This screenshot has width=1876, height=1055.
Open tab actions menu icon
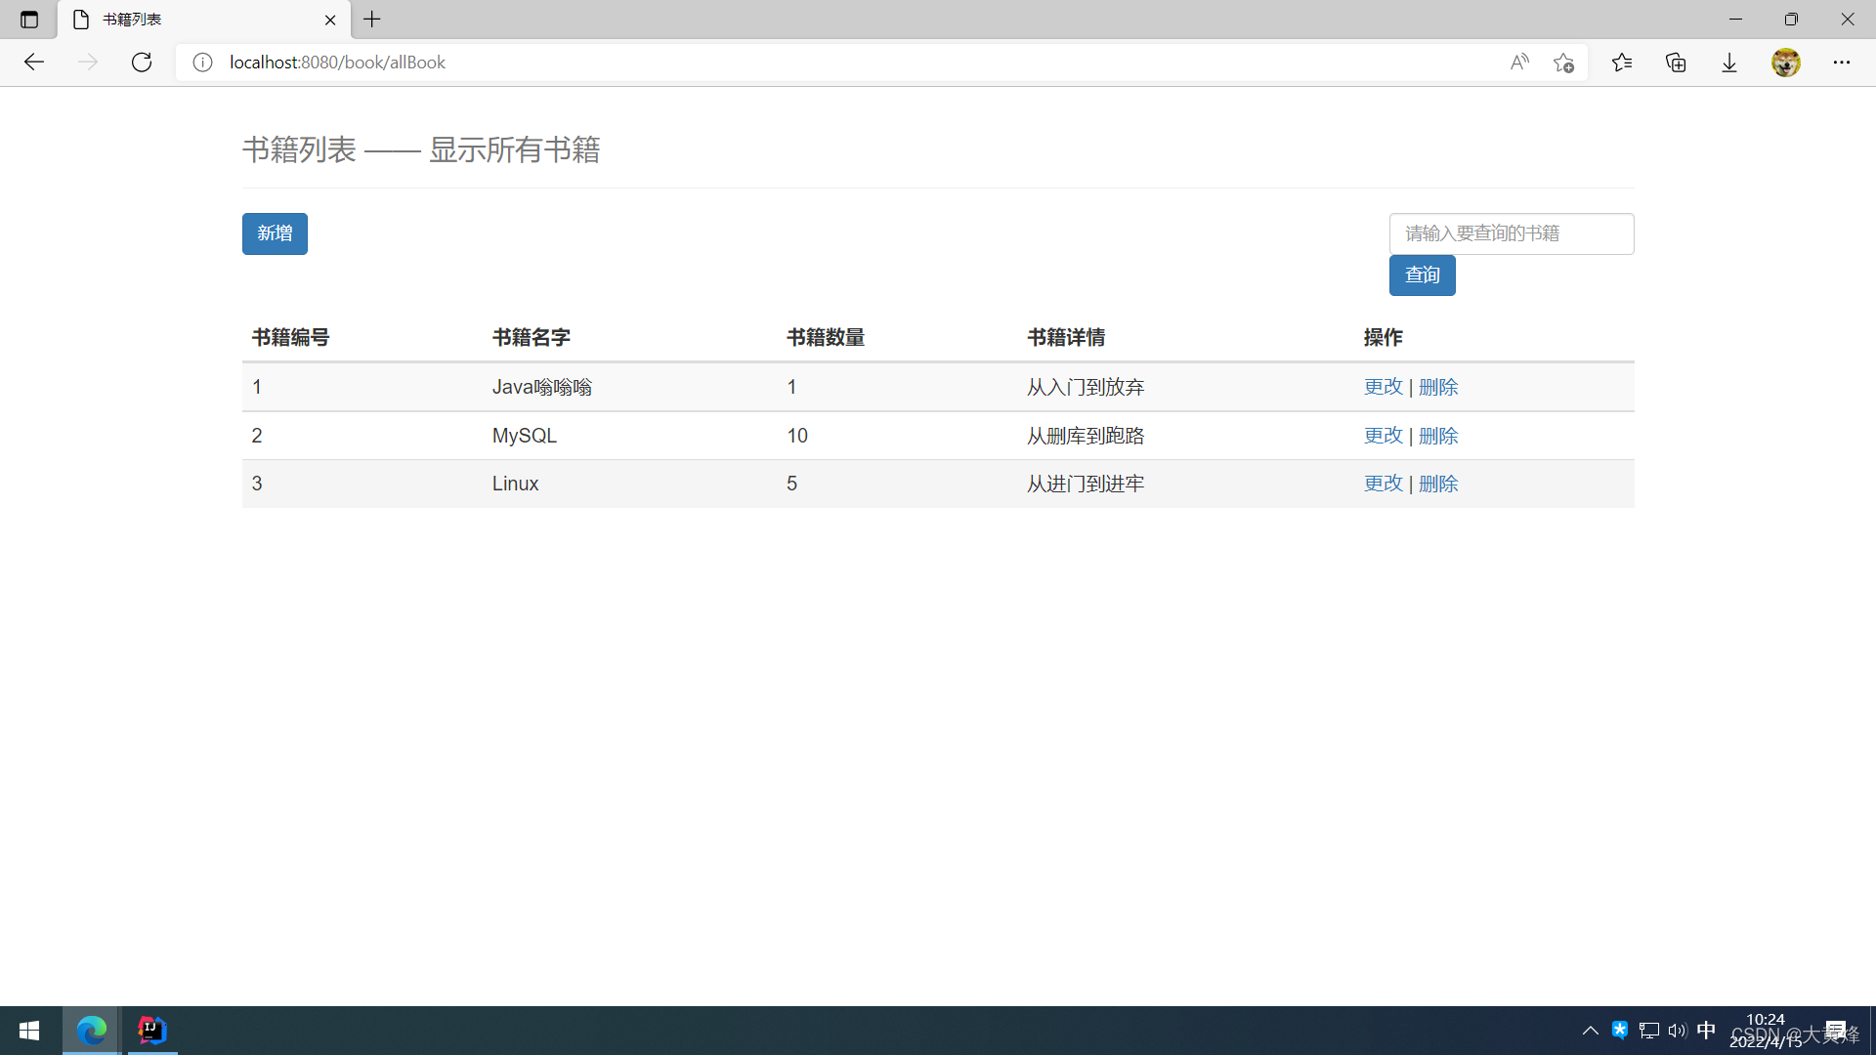click(29, 20)
